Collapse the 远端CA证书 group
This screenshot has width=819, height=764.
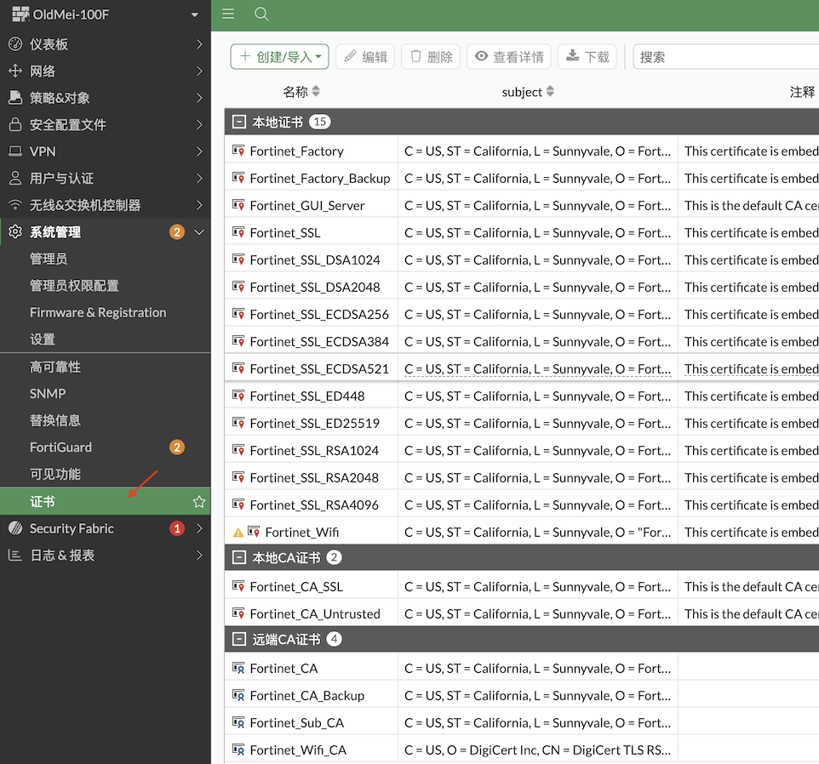click(x=239, y=639)
